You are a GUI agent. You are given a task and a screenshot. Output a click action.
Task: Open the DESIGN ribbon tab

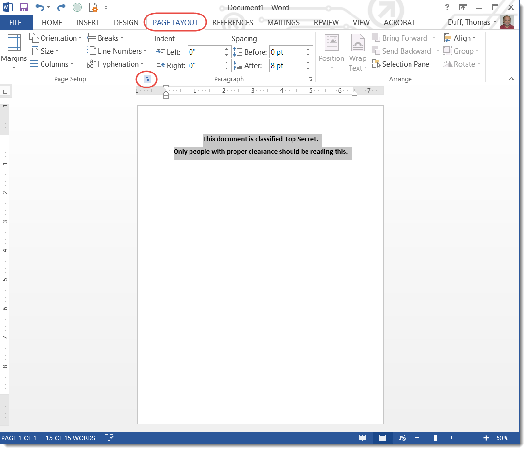[126, 22]
